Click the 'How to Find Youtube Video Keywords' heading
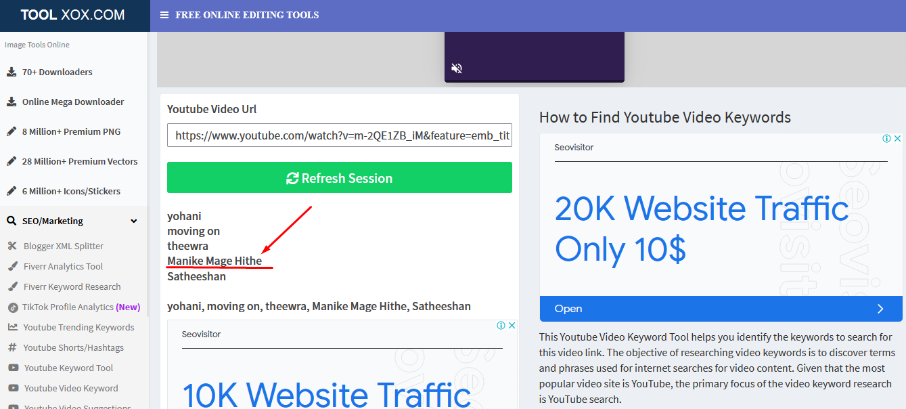 (665, 117)
